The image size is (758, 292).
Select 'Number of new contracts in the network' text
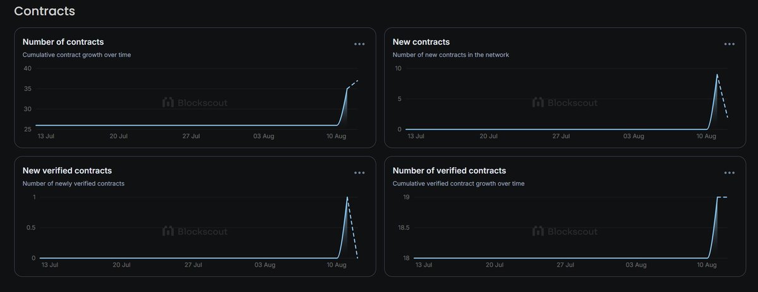click(451, 55)
